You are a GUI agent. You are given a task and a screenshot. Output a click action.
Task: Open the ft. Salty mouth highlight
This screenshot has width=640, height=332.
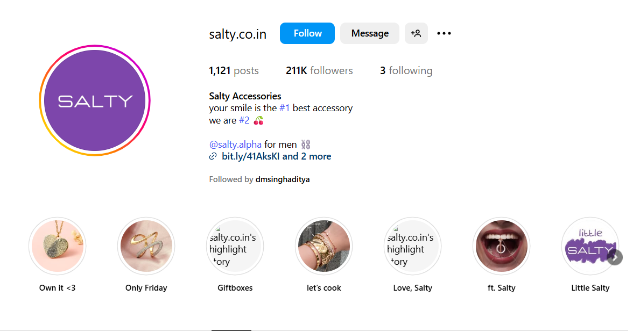point(501,246)
